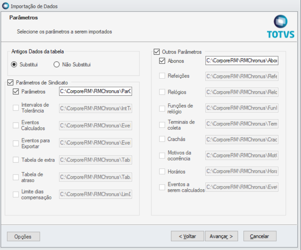Toggle the Eventos para Exportar checkbox

16,143
